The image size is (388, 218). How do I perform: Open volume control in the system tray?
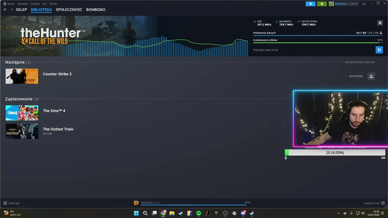tap(363, 213)
